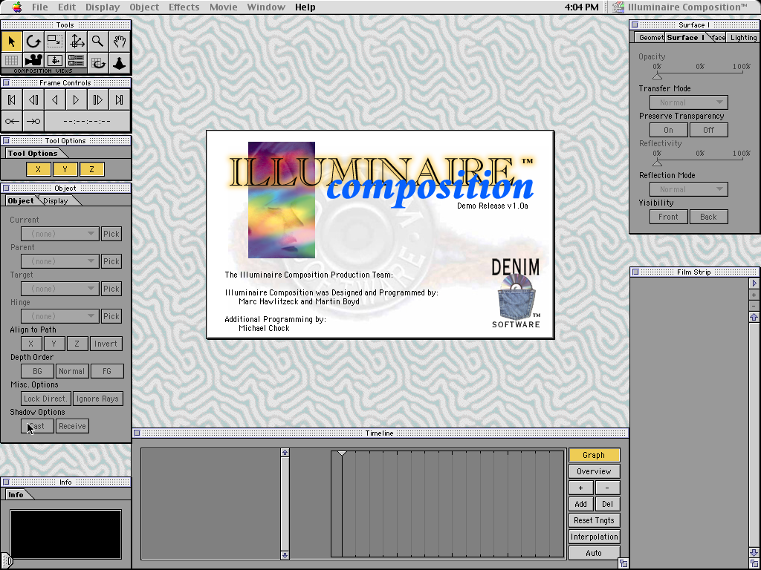Toggle the Ignore Rays option
The height and width of the screenshot is (570, 761).
tap(97, 399)
